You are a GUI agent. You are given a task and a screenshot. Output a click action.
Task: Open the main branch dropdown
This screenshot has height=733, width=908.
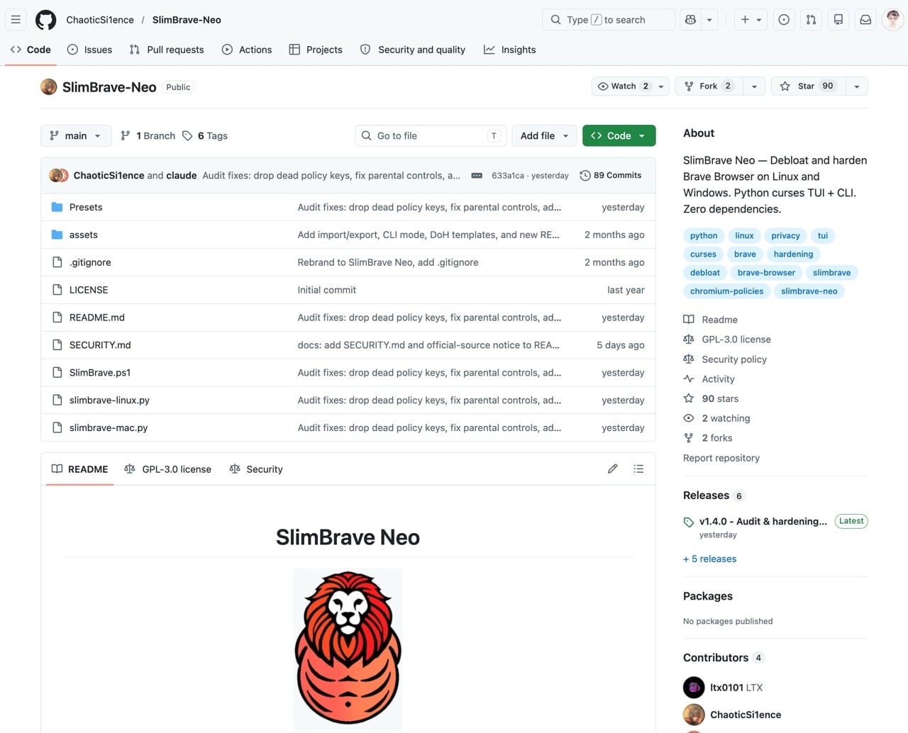[x=76, y=136]
